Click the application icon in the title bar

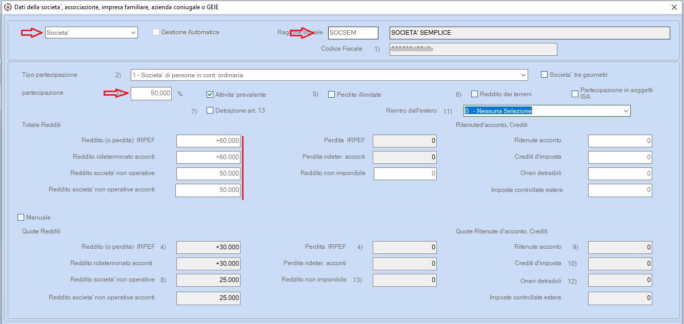[x=7, y=7]
